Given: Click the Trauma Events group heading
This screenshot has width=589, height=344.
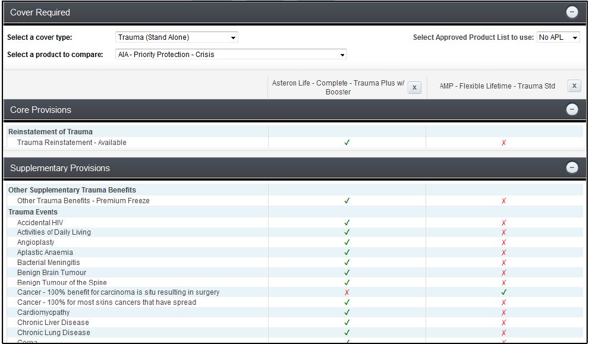Looking at the screenshot, I should (33, 212).
